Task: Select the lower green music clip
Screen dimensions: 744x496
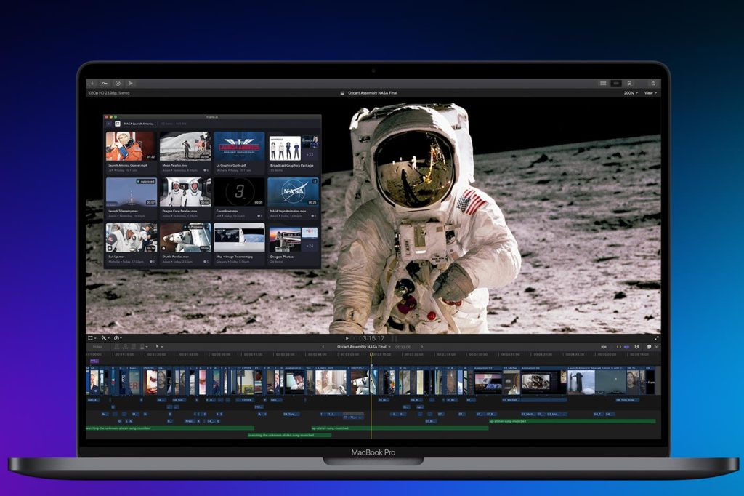Action: pyautogui.click(x=290, y=435)
